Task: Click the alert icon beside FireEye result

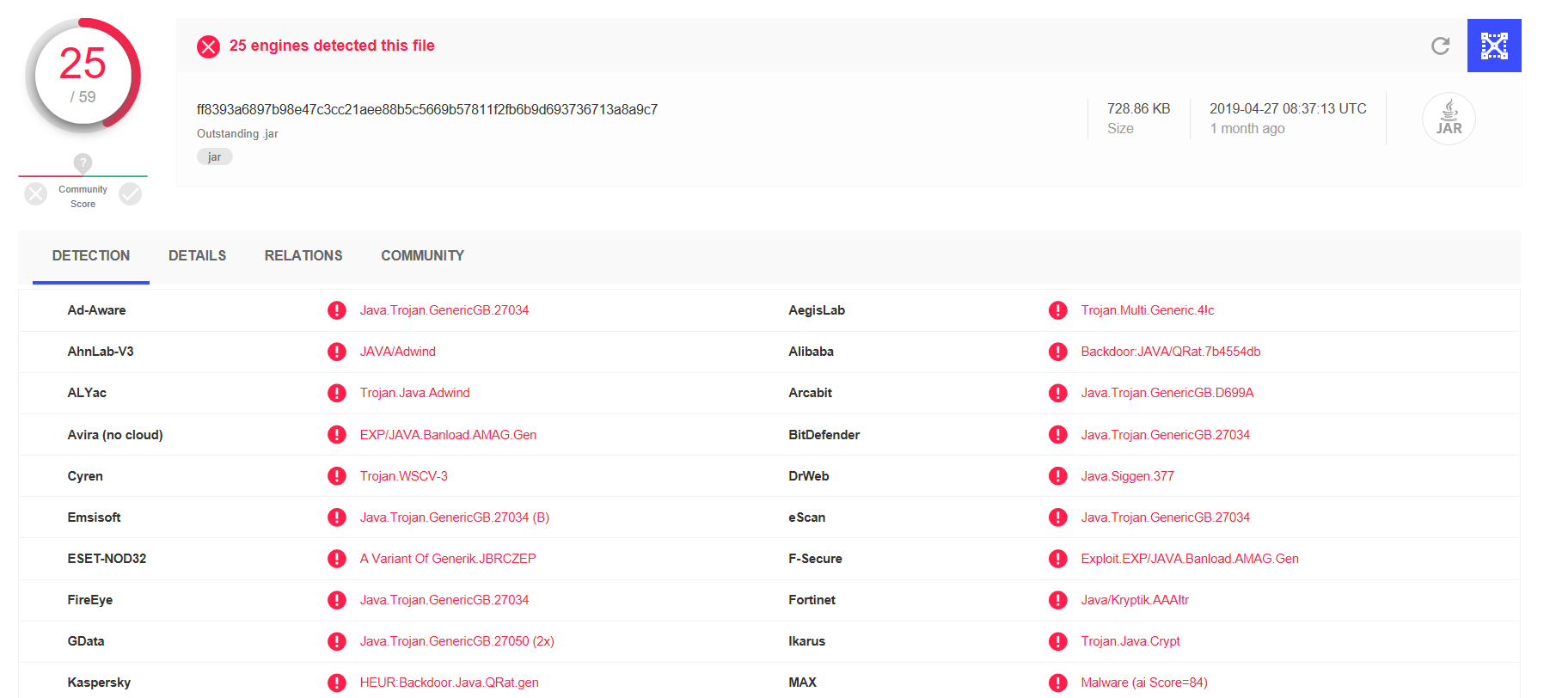Action: 337,600
